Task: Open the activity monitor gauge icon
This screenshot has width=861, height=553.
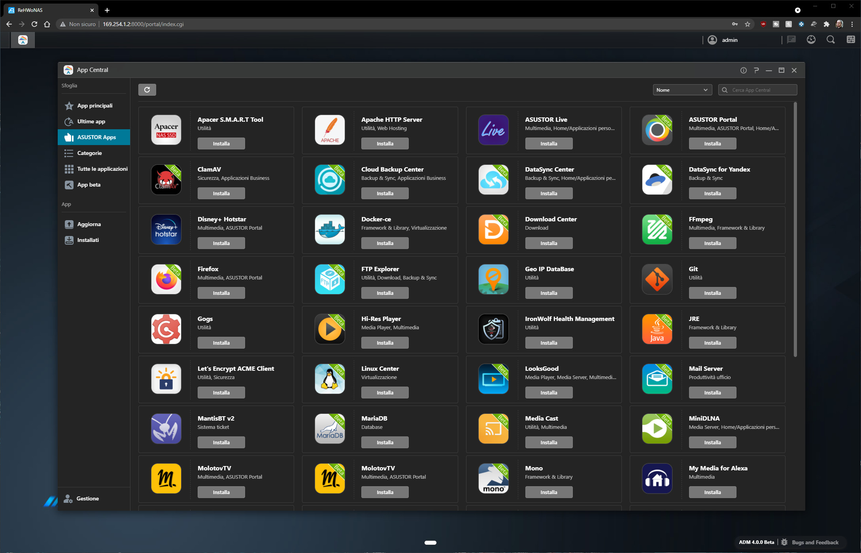Action: click(x=811, y=40)
